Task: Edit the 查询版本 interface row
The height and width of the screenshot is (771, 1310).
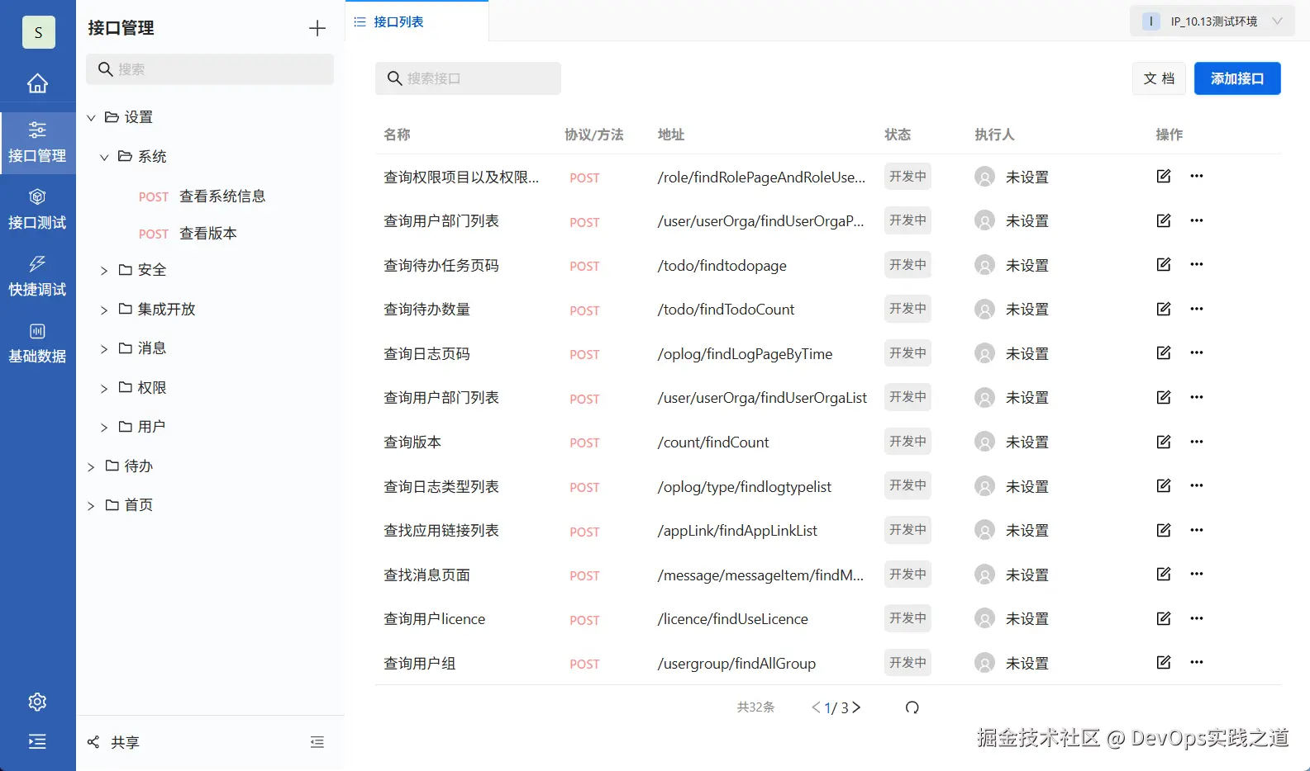Action: [x=1164, y=442]
